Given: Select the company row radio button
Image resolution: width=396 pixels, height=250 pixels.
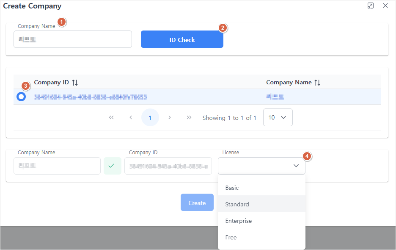Looking at the screenshot, I should (x=21, y=97).
